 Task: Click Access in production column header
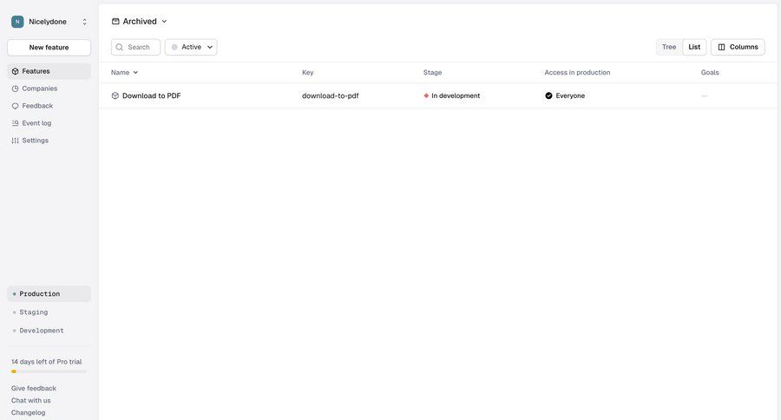tap(577, 72)
